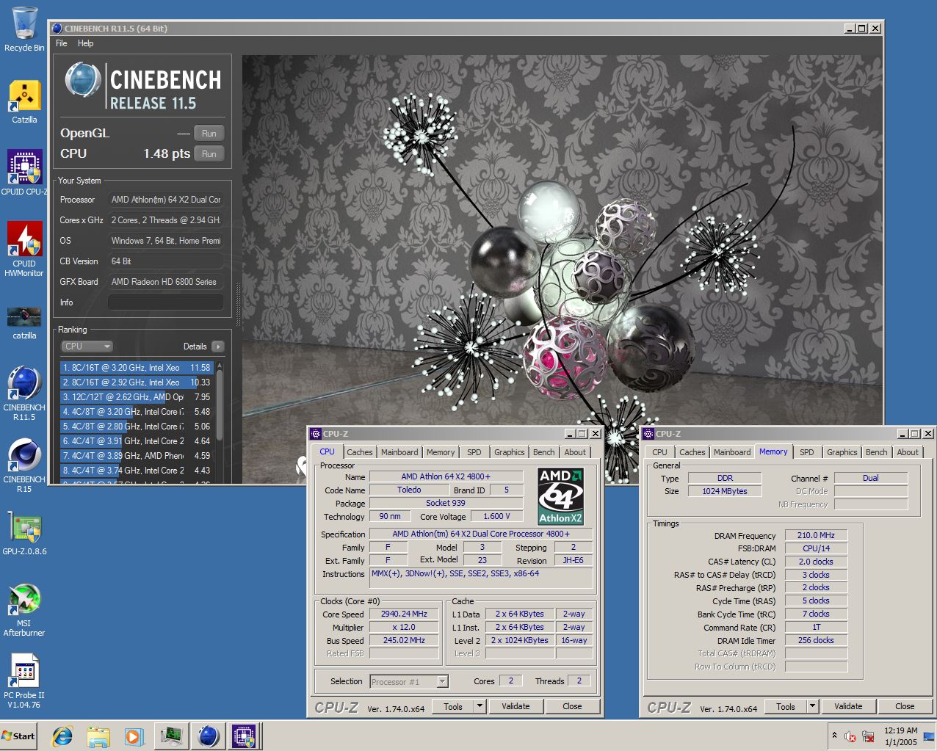Viewport: 937px width, 751px height.
Task: Select ranking row 12C/12T @ 2.62 GHz AMD
Action: [137, 397]
